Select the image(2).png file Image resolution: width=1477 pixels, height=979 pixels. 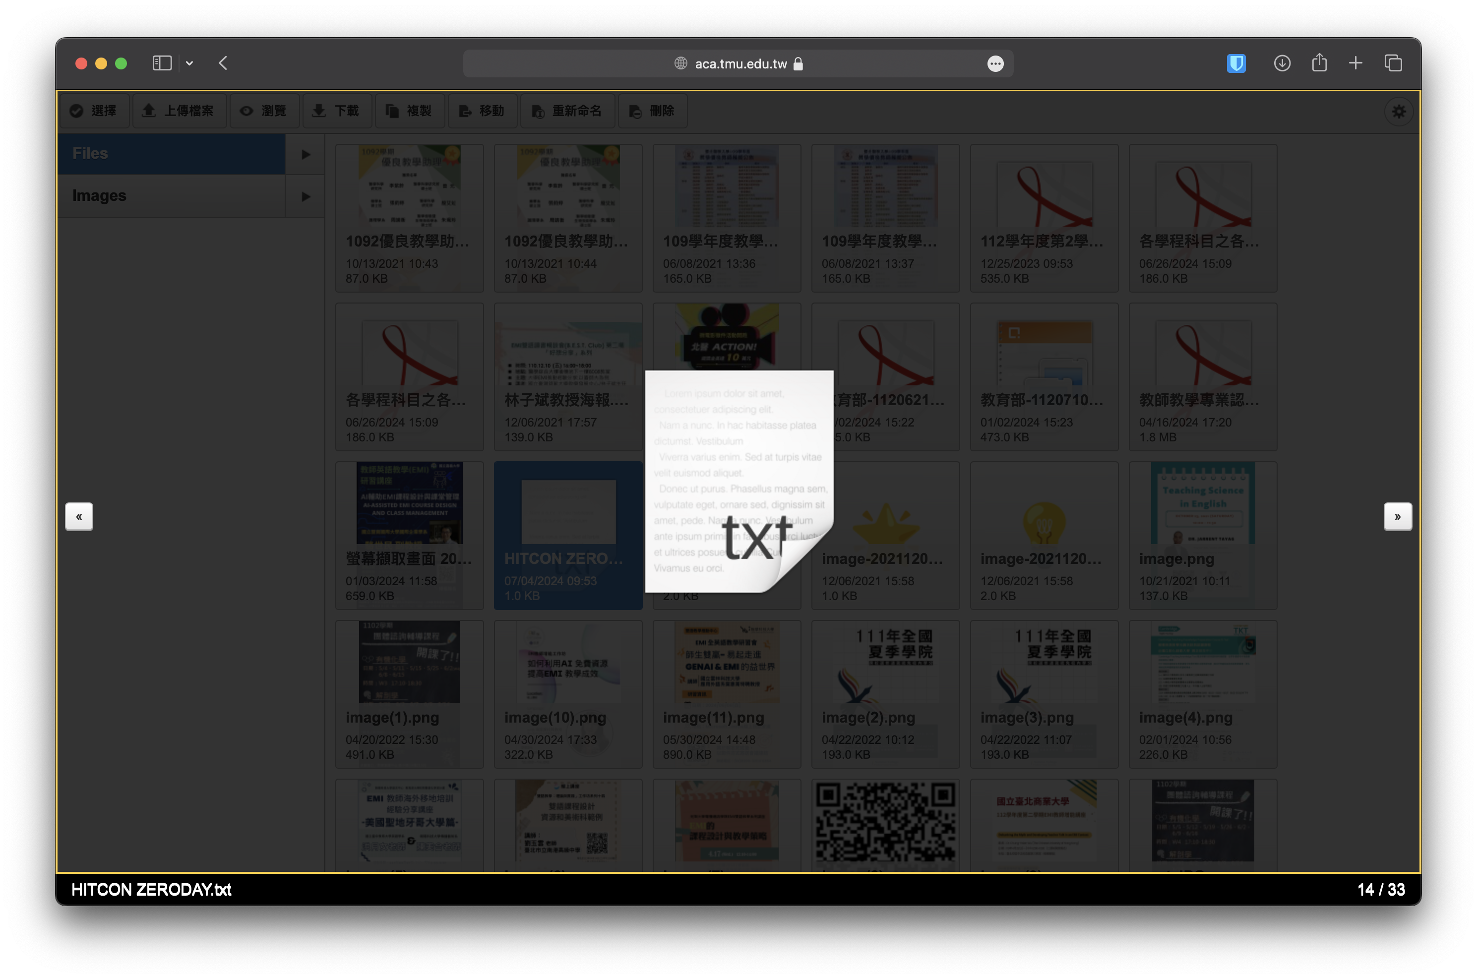(x=885, y=694)
